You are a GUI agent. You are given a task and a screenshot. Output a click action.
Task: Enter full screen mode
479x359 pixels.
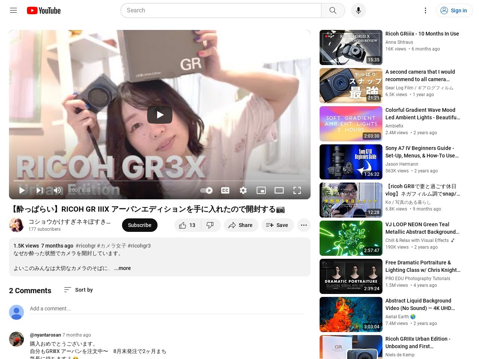tap(297, 190)
